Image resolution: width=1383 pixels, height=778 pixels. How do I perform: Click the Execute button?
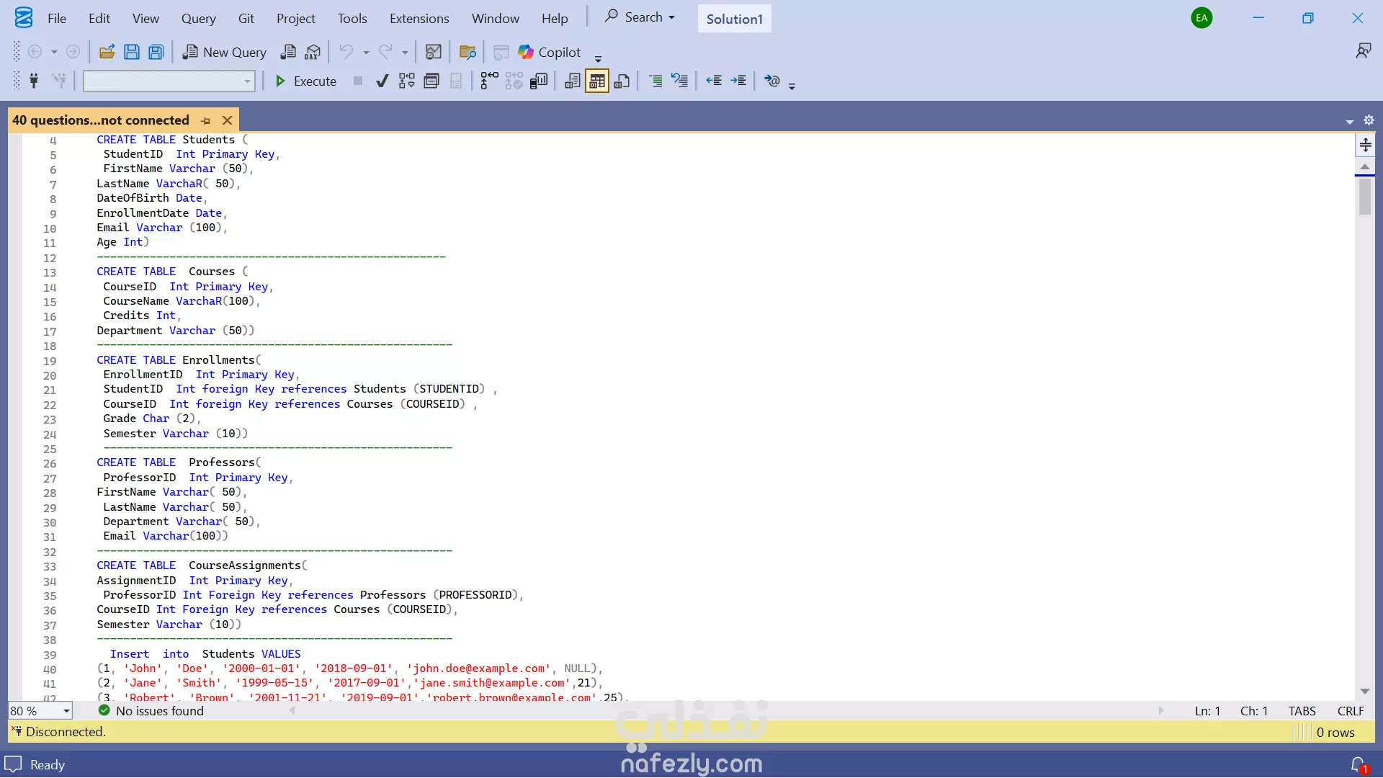(305, 81)
